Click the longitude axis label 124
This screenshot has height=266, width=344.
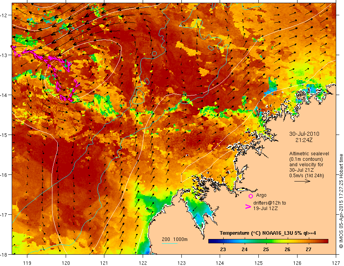[220, 263]
